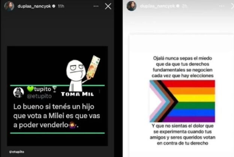
Task: Open the three-dot options menu on left story
Action: 96,6
